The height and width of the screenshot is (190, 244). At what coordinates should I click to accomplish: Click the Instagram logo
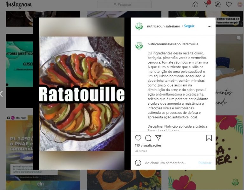pyautogui.click(x=19, y=5)
